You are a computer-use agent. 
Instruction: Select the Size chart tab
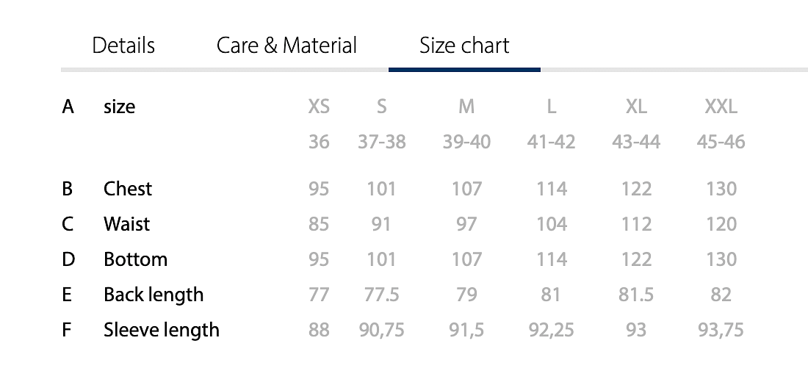coord(464,46)
